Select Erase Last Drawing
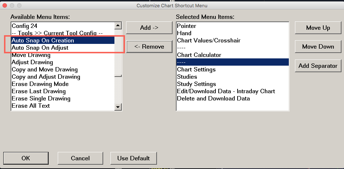This screenshot has height=169, width=344. click(63, 91)
